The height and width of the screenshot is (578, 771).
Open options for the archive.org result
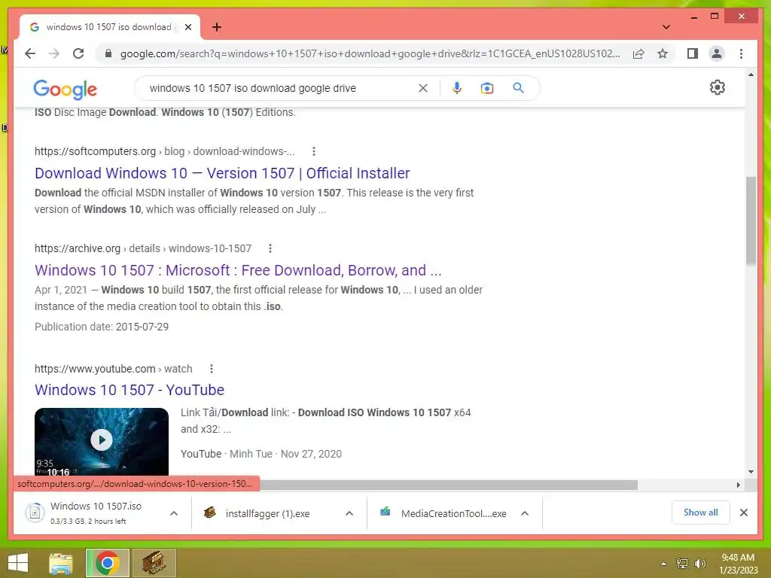tap(270, 248)
